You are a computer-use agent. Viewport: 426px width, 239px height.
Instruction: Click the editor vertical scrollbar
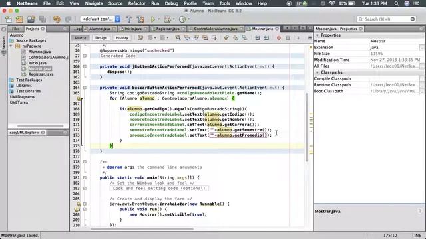point(308,127)
